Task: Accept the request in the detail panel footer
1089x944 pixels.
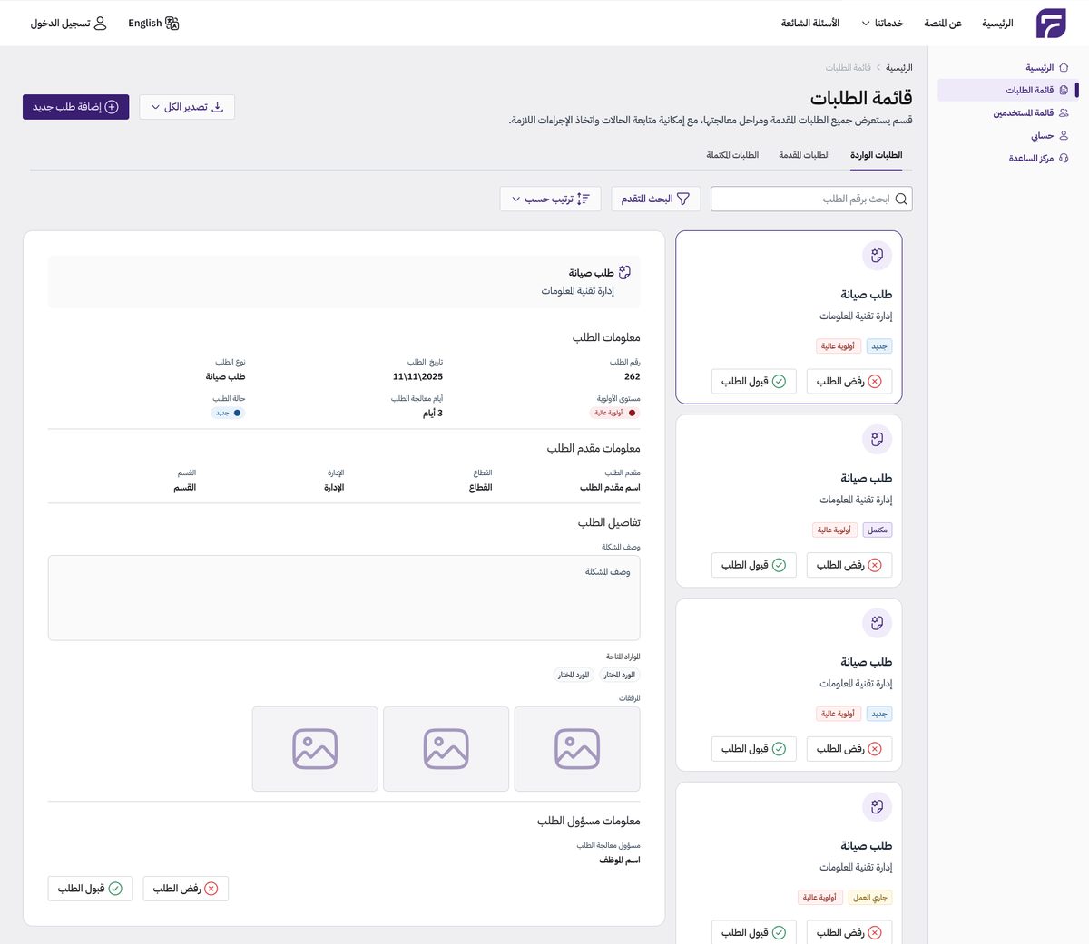Action: pos(91,889)
